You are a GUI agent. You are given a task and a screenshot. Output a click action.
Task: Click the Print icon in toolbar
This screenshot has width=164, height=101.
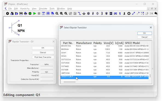[x=25, y=13]
